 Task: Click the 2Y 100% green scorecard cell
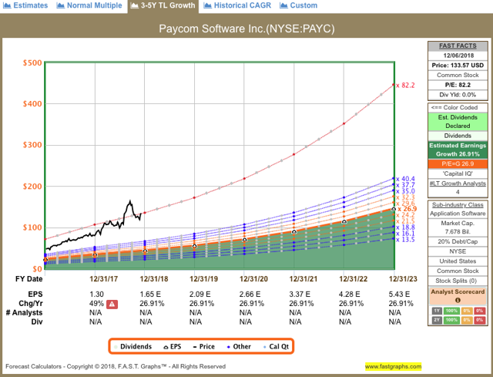[451, 320]
